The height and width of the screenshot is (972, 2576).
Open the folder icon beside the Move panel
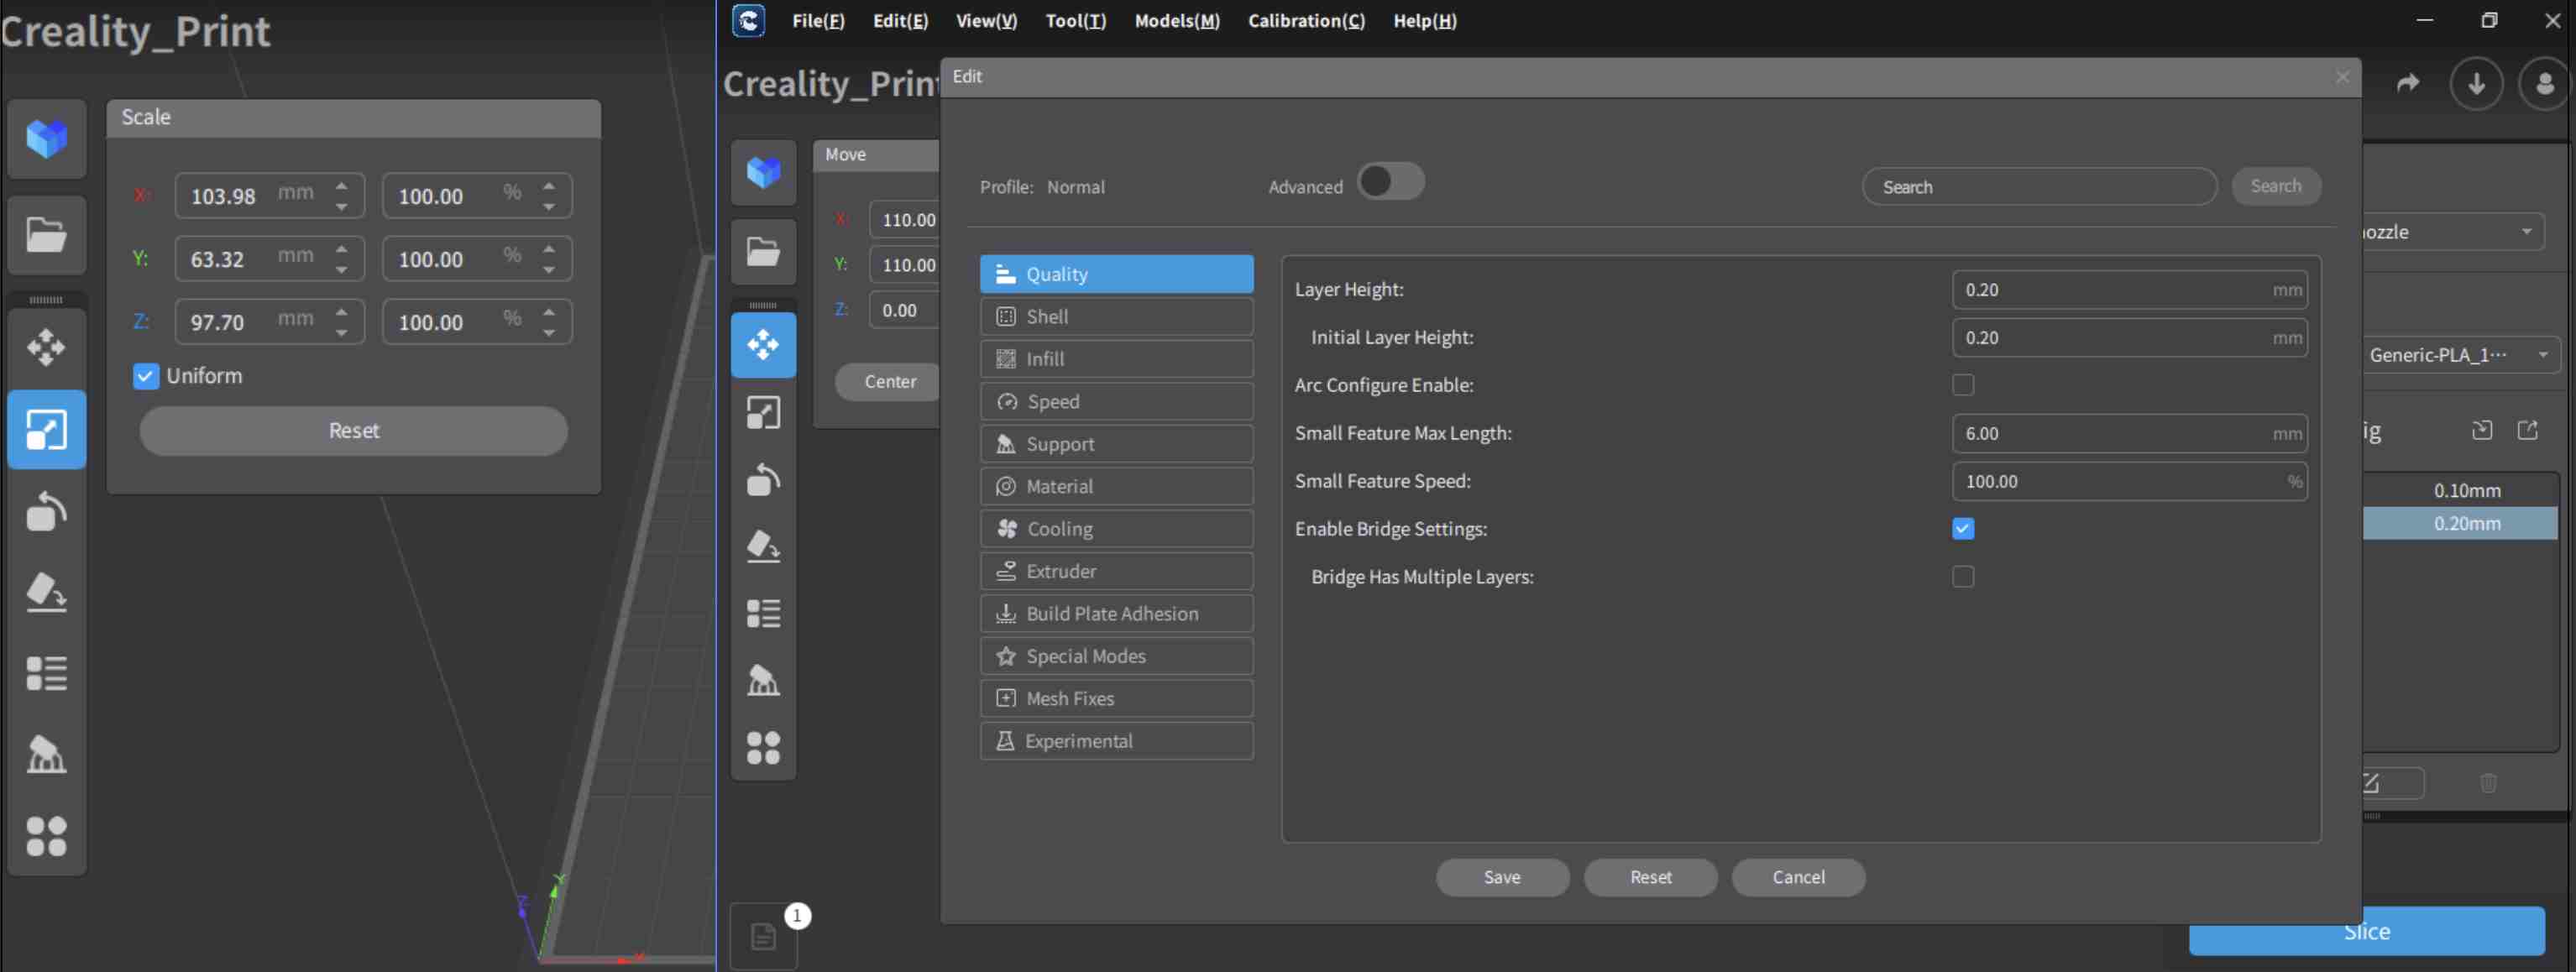763,252
